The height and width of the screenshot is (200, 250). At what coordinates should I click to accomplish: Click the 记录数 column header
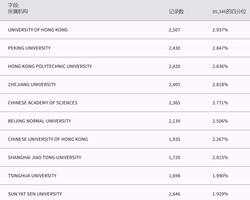pos(176,12)
